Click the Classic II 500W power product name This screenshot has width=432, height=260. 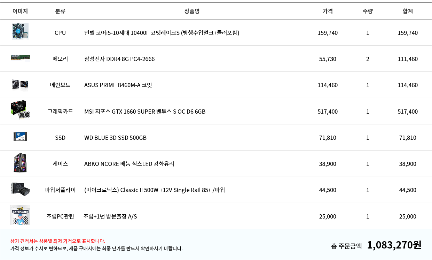155,190
